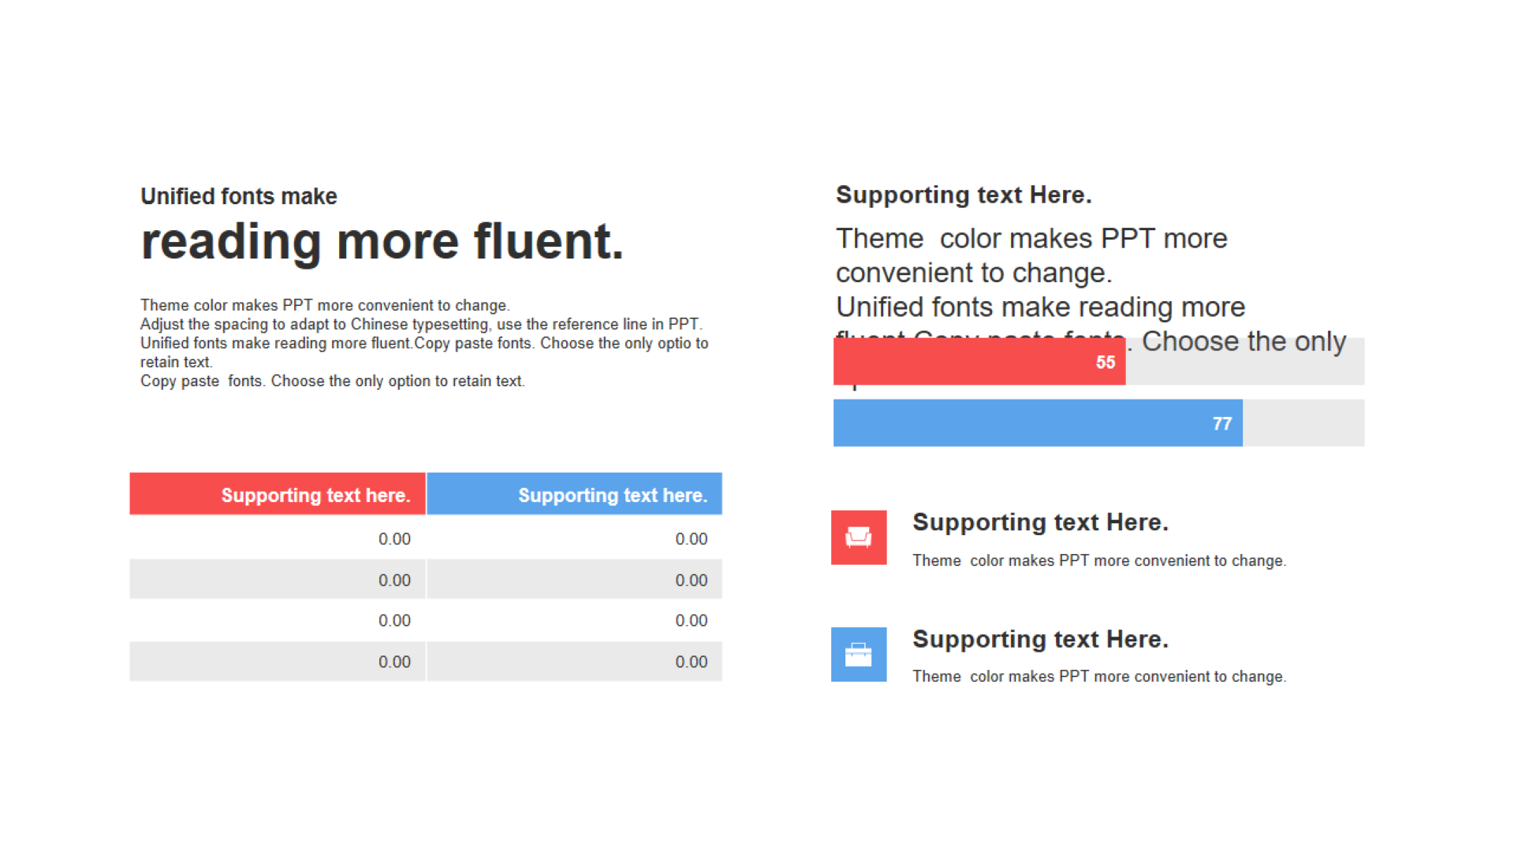Click the grey unfilled part of the 77 bar

pos(1303,423)
